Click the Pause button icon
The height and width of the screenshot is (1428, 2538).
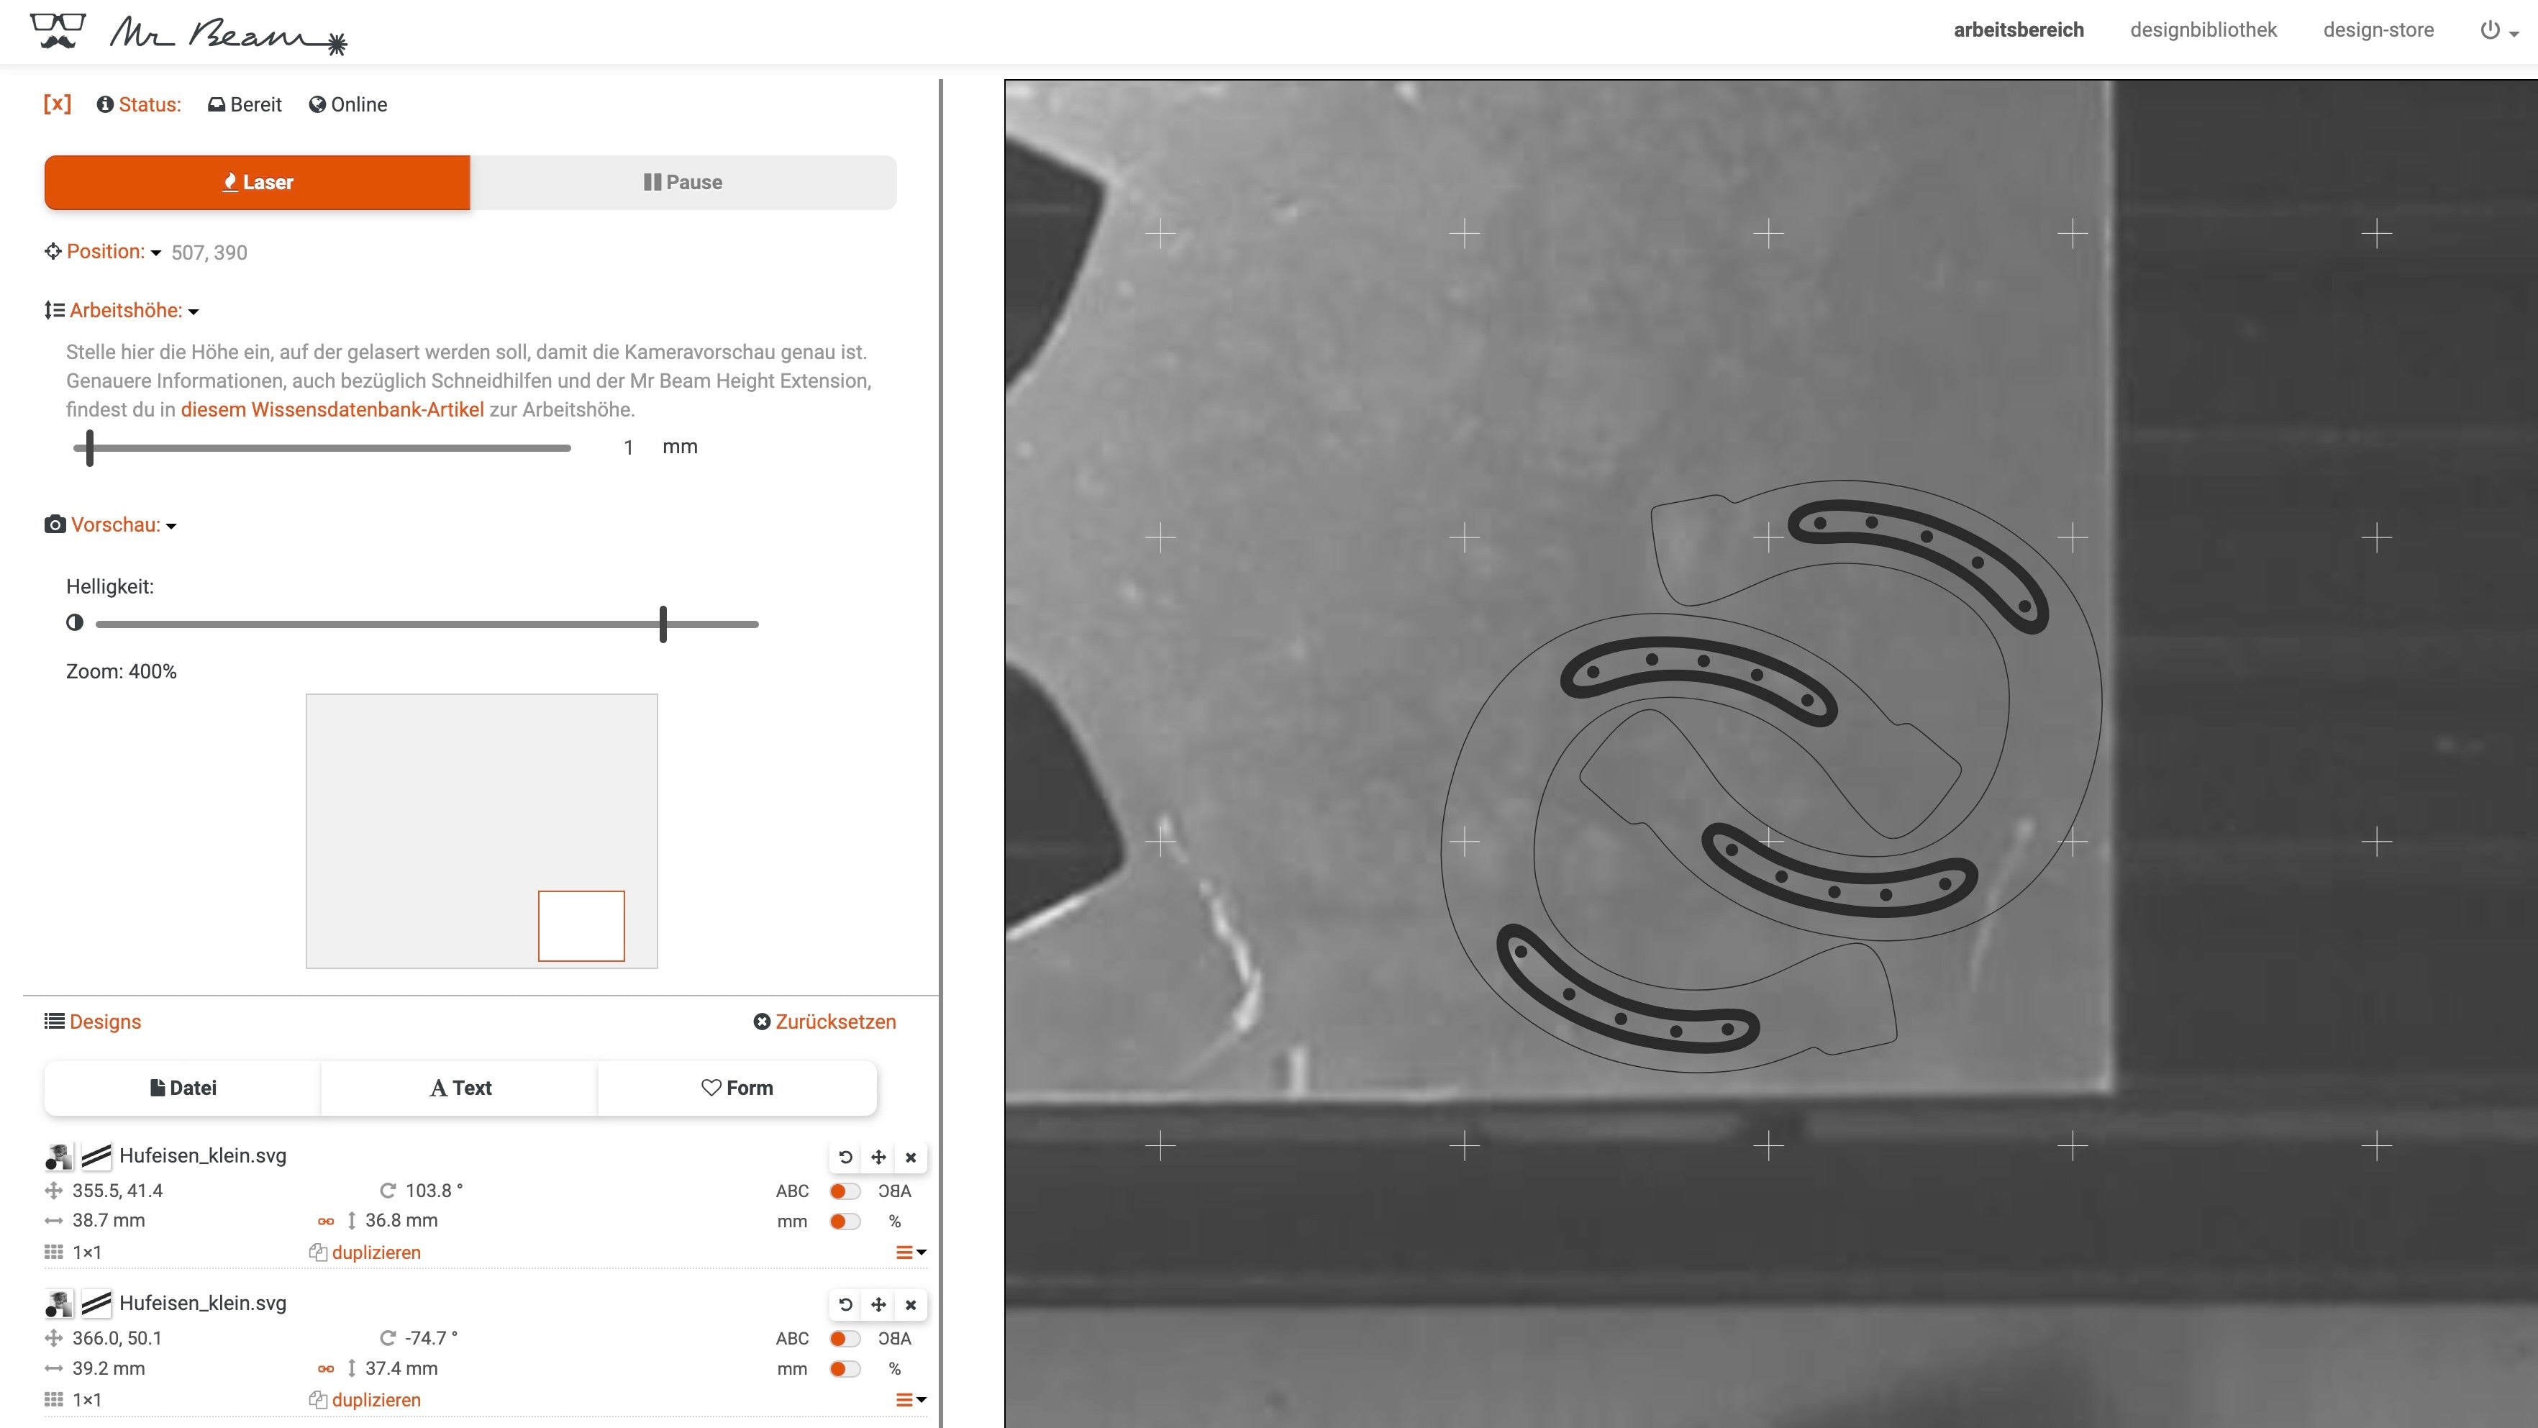(652, 181)
